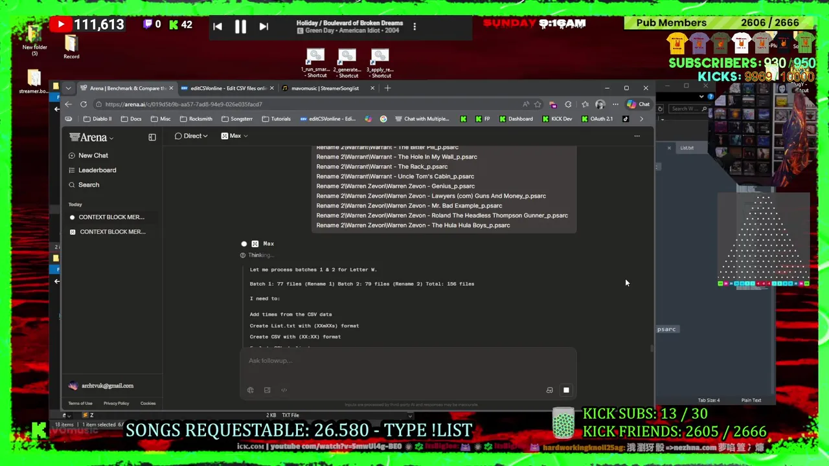Viewport: 829px width, 466px height.
Task: Open the Dashboard bookmark
Action: (x=516, y=119)
